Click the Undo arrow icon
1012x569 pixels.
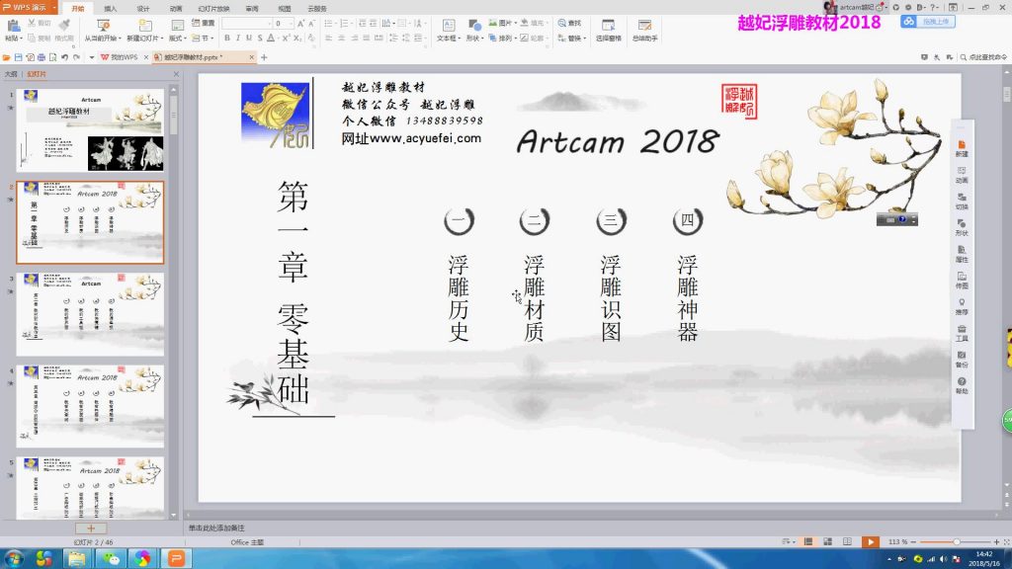[64, 57]
